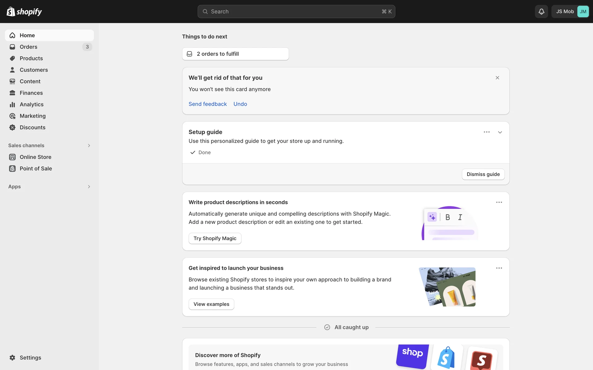Viewport: 593px width, 370px height.
Task: Click the Shopify logo in the header
Action: [24, 12]
